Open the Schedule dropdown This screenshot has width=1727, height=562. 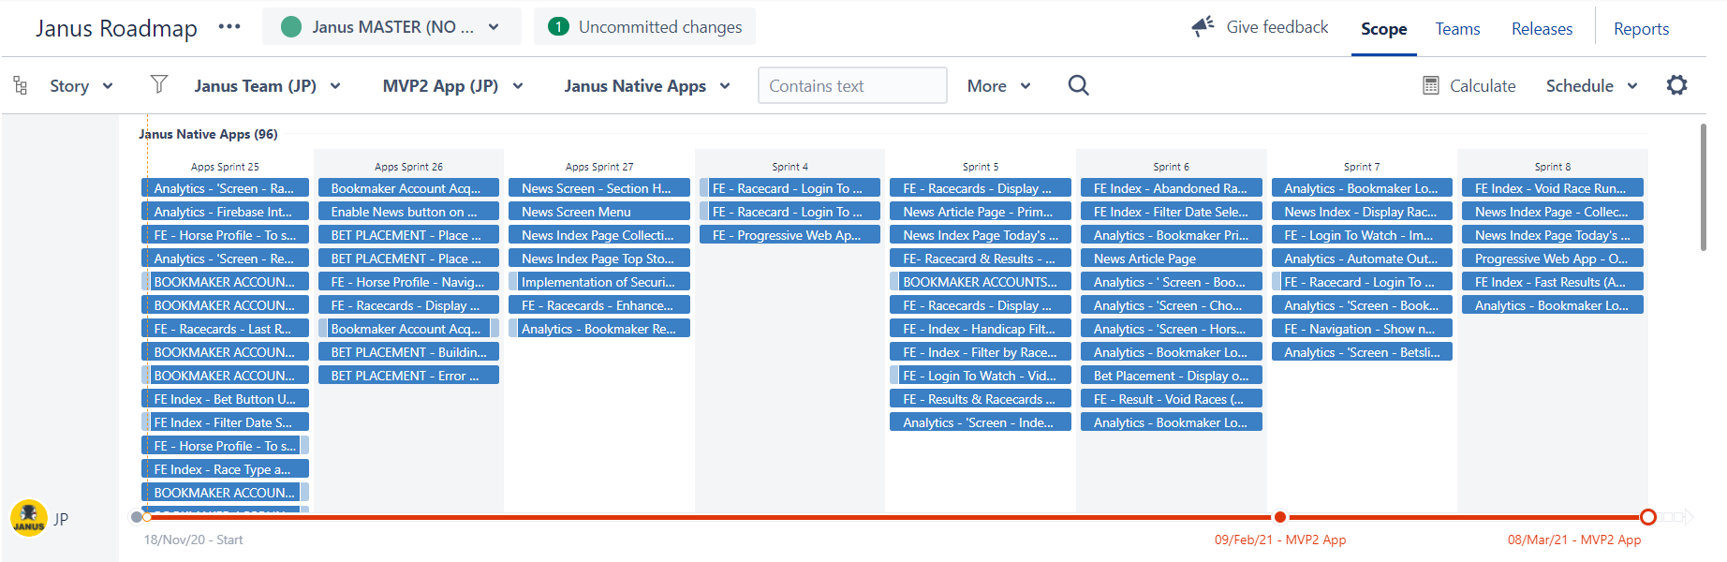[x=1591, y=86]
